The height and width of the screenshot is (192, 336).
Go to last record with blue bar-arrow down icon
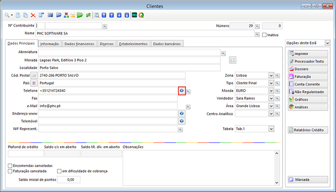(127, 15)
